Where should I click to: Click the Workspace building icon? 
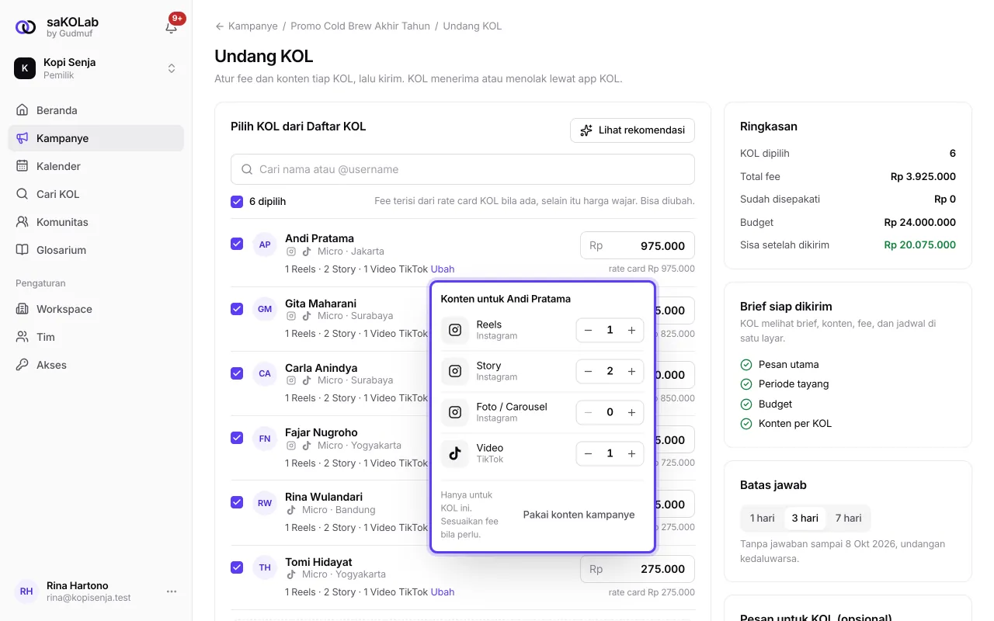click(23, 309)
